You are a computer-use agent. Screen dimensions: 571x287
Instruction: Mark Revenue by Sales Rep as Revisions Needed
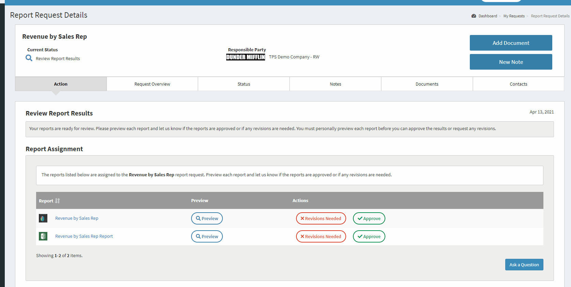tap(321, 218)
